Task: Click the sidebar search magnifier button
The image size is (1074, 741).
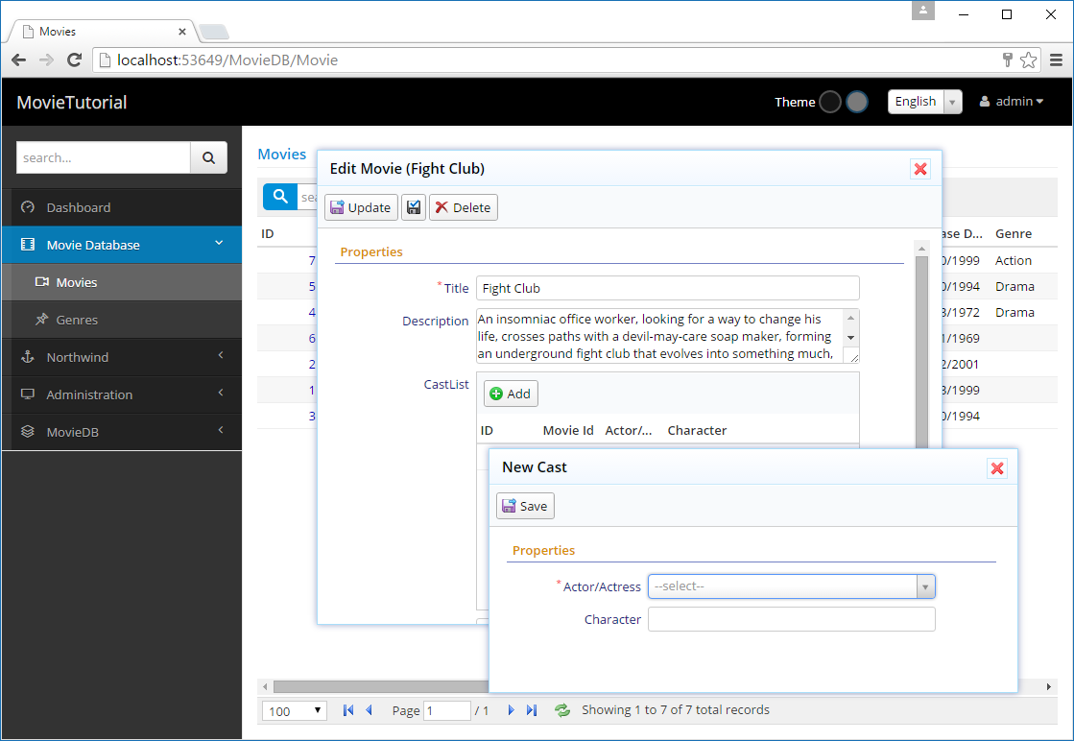Action: [x=208, y=157]
